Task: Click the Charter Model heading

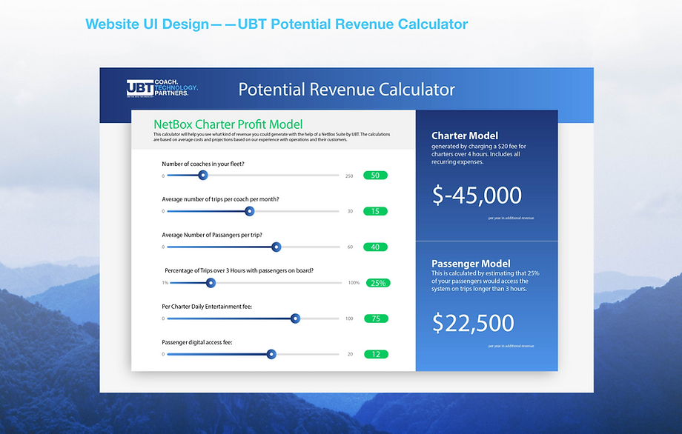Action: [x=465, y=136]
